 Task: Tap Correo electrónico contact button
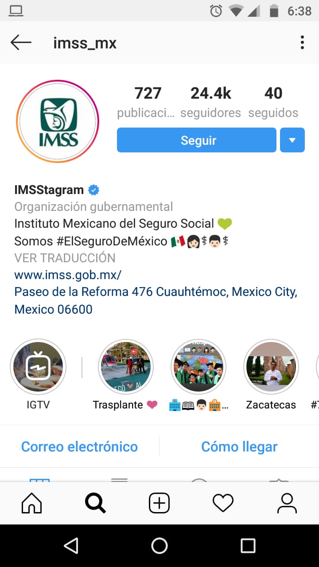[79, 447]
